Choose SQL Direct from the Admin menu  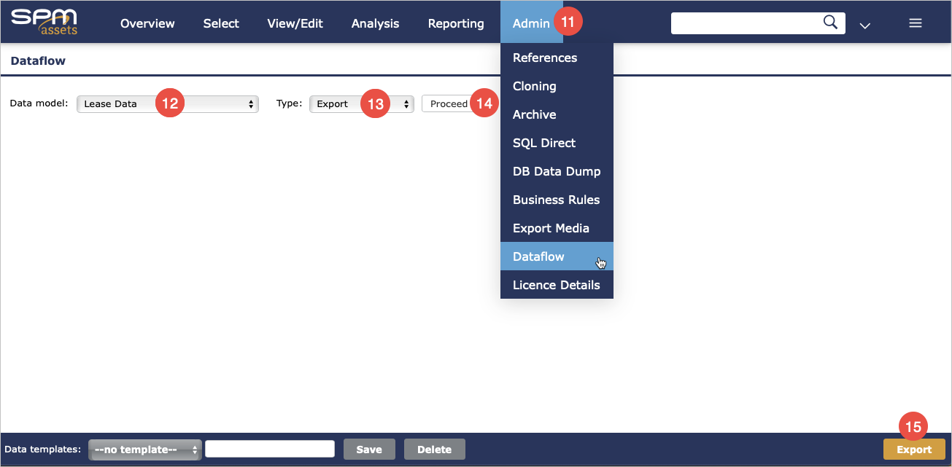[543, 143]
